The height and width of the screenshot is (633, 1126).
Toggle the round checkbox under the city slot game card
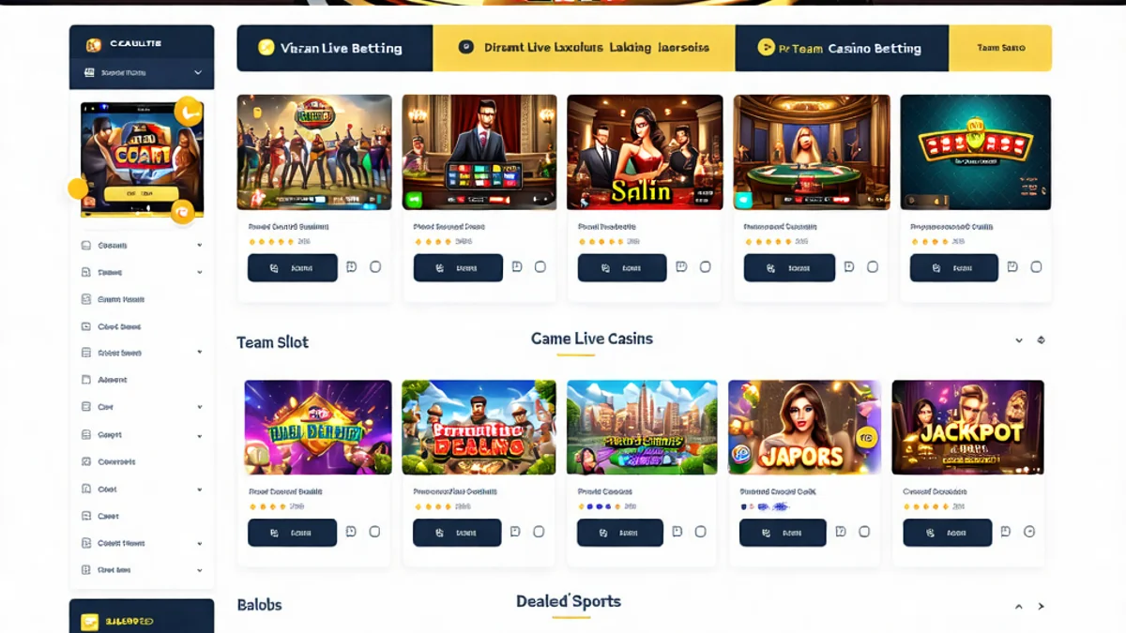pyautogui.click(x=700, y=532)
